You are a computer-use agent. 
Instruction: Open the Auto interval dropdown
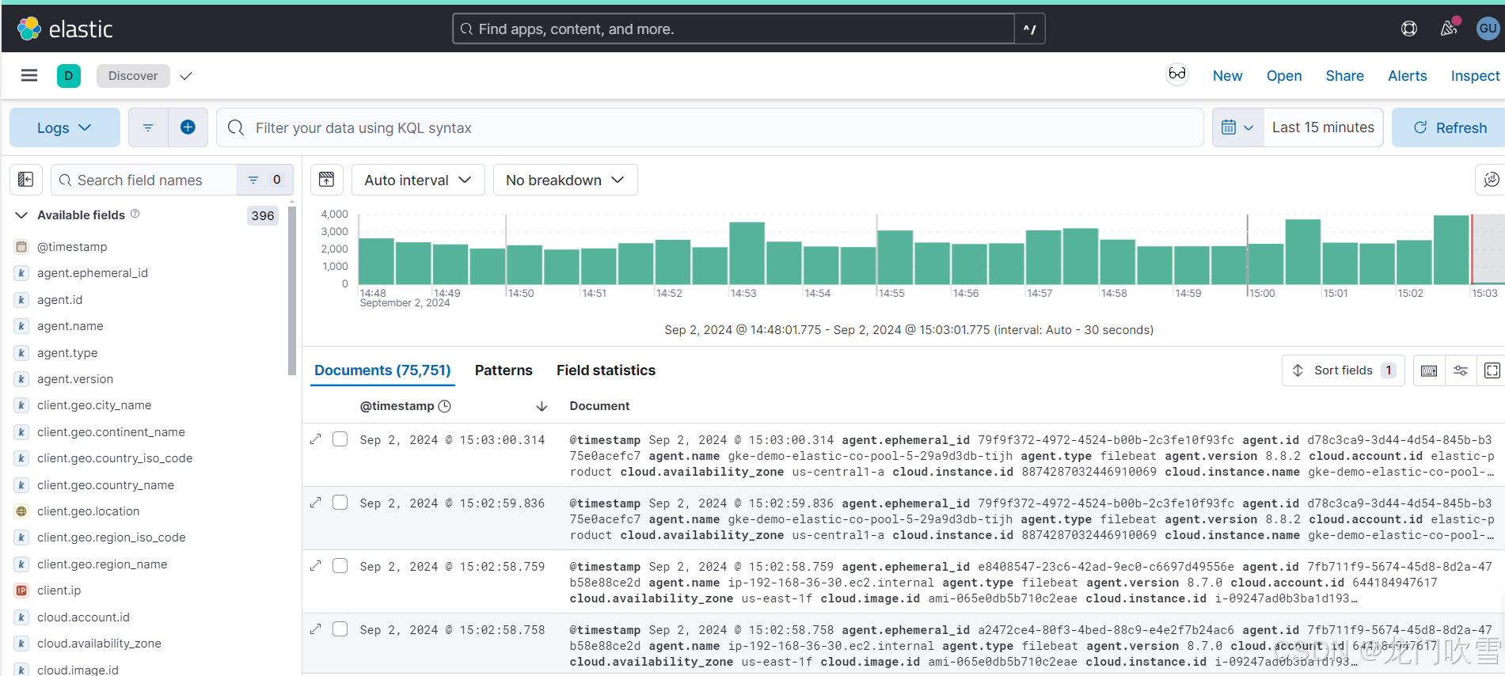point(418,180)
